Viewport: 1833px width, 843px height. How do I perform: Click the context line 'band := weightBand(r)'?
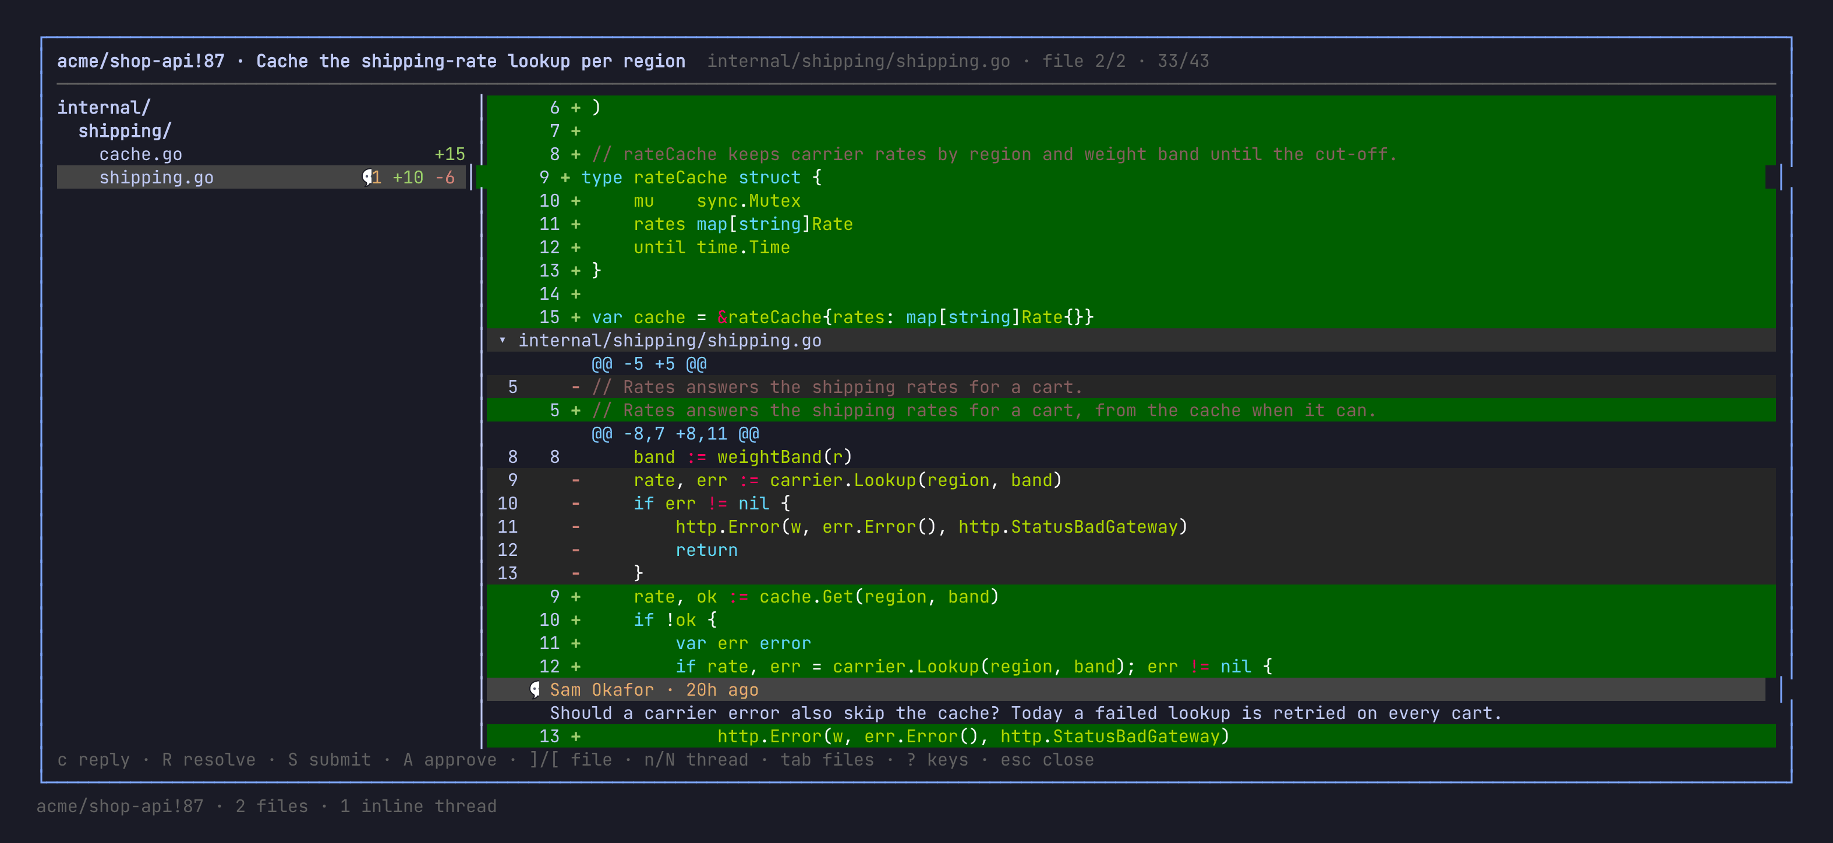tap(1131, 458)
